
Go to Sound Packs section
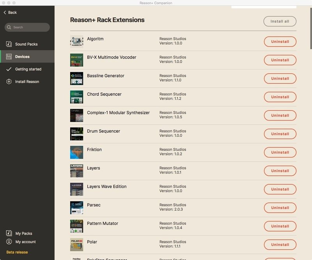pyautogui.click(x=27, y=44)
